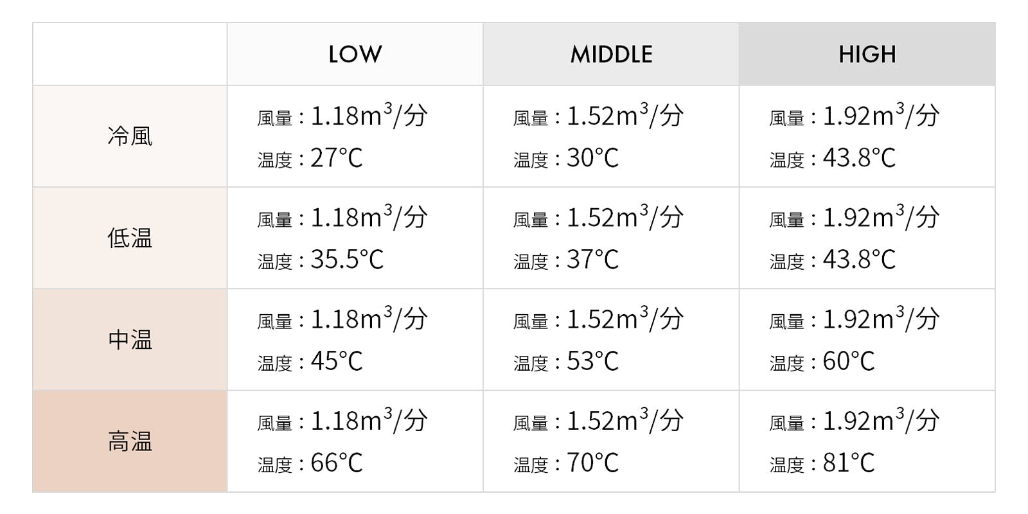Click the 53°C temperature value
Screen dimensions: 1028x514
coord(592,362)
